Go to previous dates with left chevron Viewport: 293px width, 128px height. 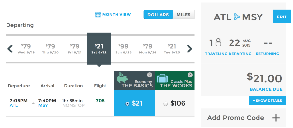coord(10,49)
